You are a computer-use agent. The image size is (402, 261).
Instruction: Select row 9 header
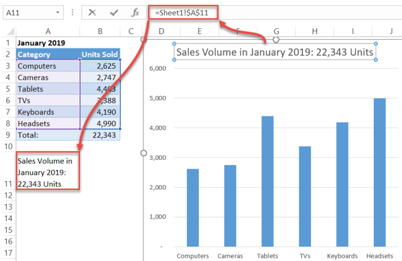click(8, 135)
